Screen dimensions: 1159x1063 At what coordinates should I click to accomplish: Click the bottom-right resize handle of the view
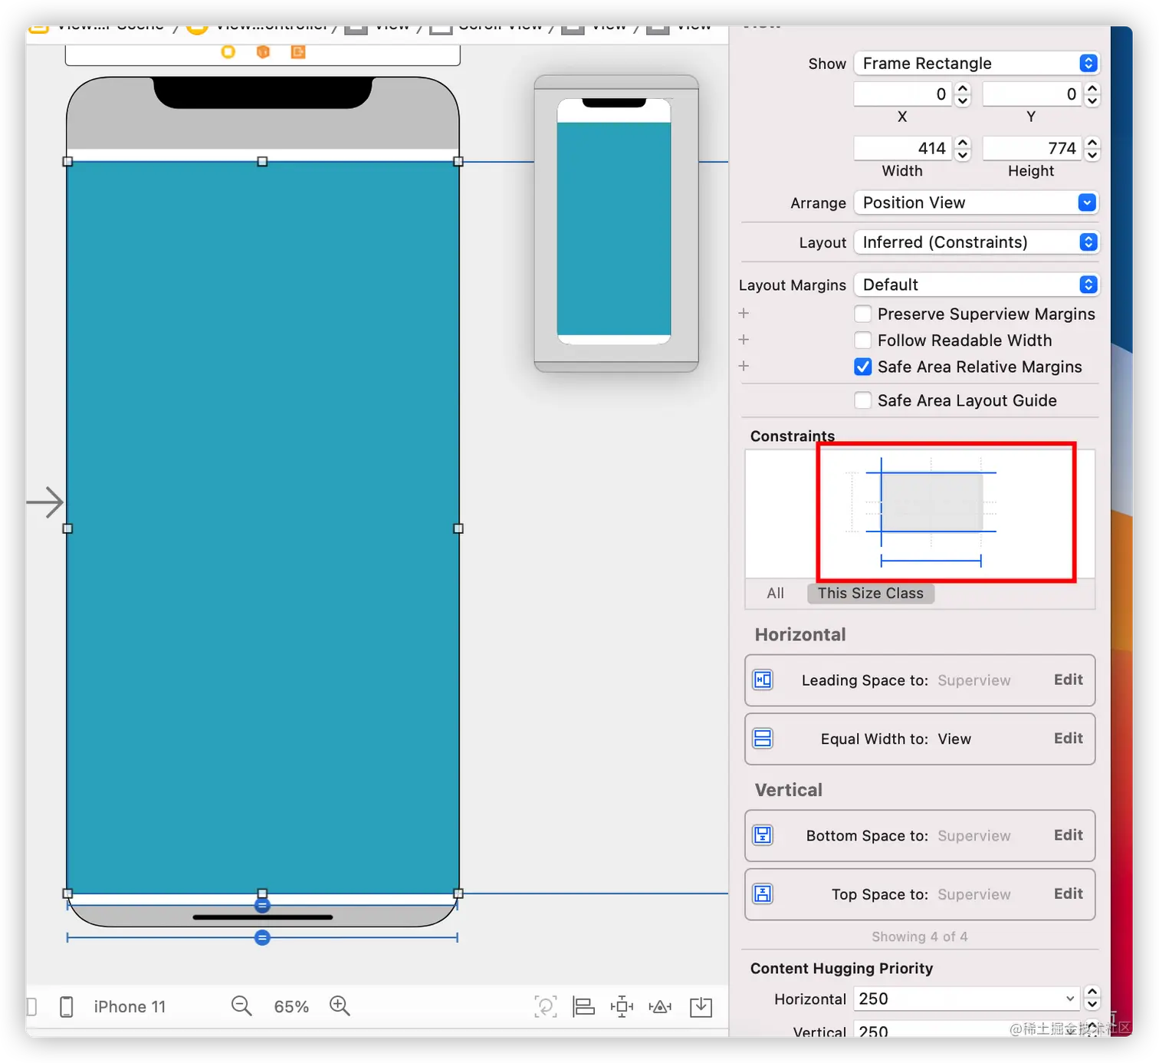(x=458, y=894)
